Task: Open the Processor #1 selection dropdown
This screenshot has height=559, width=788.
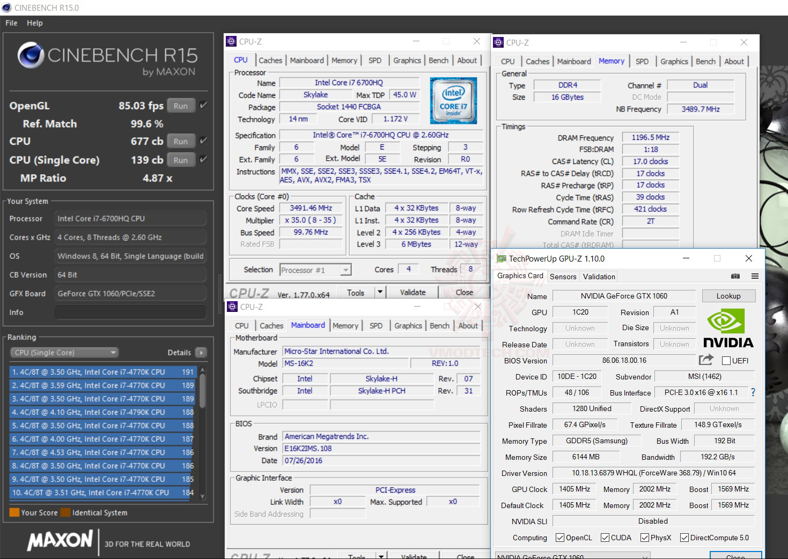Action: pos(315,270)
